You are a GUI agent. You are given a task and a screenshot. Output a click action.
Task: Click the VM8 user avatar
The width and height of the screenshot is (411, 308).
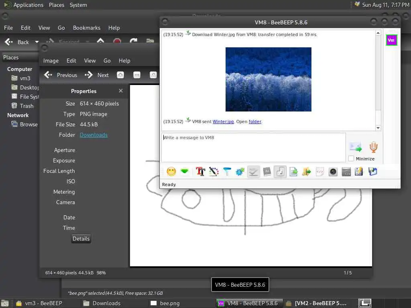coord(391,40)
